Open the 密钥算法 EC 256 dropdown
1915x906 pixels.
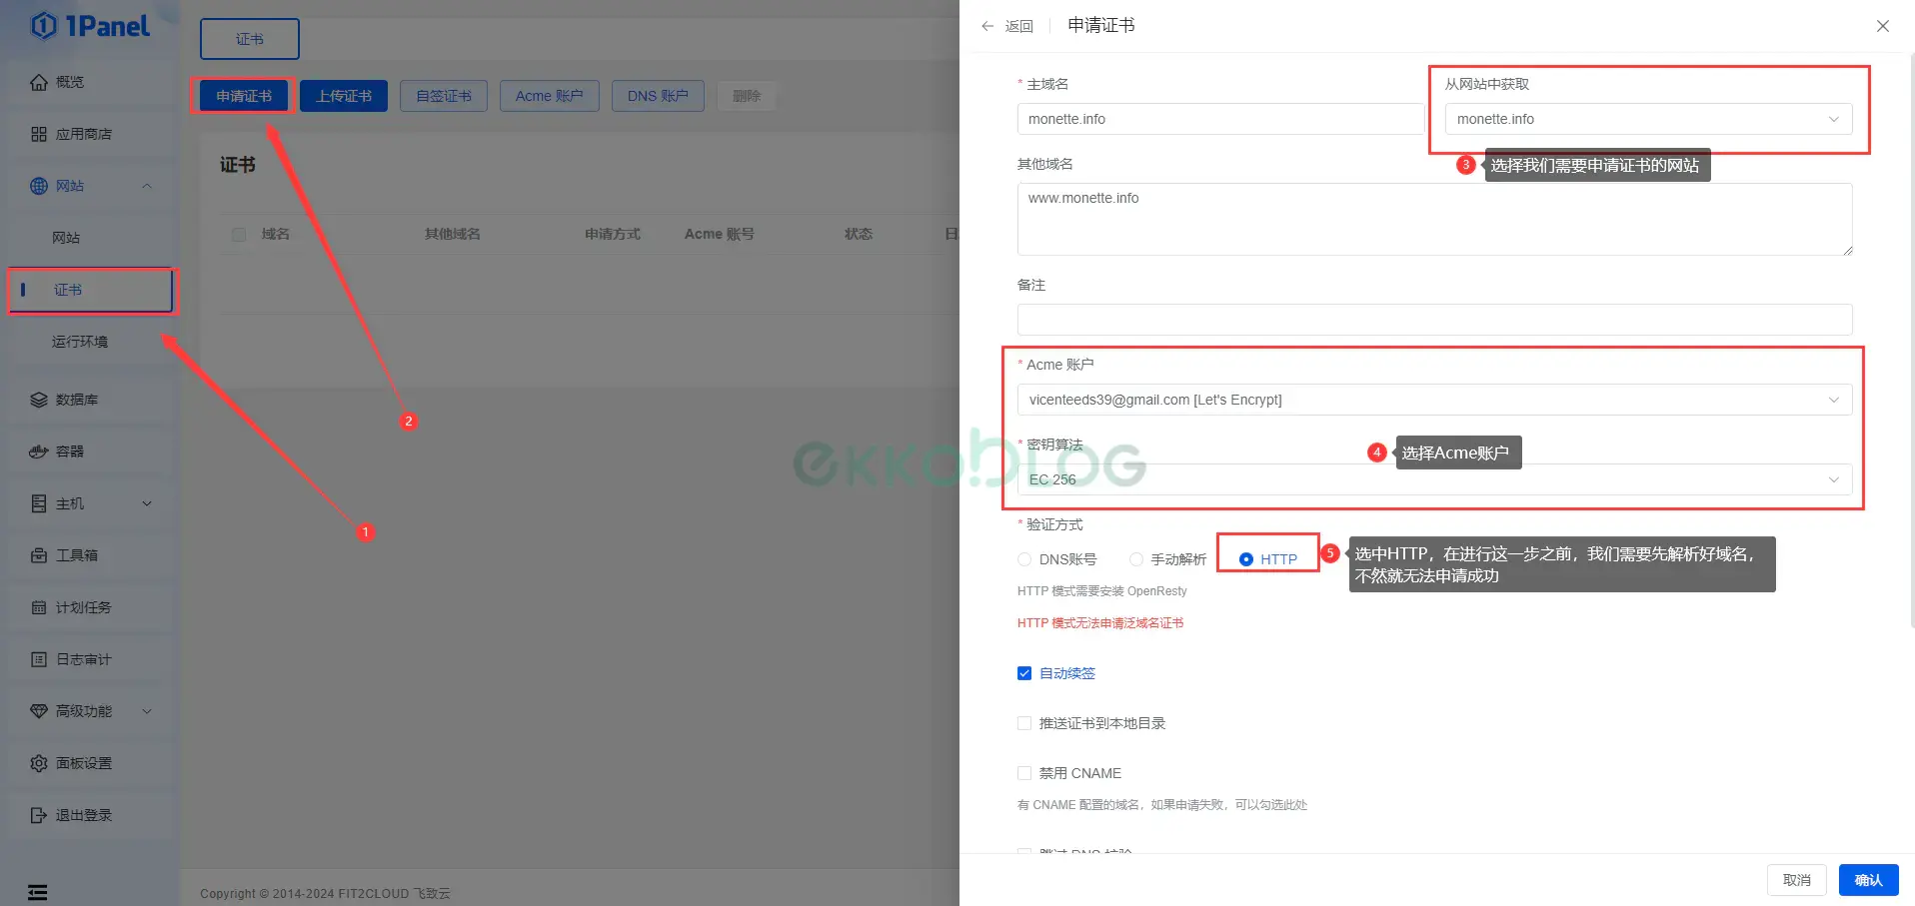pyautogui.click(x=1434, y=479)
